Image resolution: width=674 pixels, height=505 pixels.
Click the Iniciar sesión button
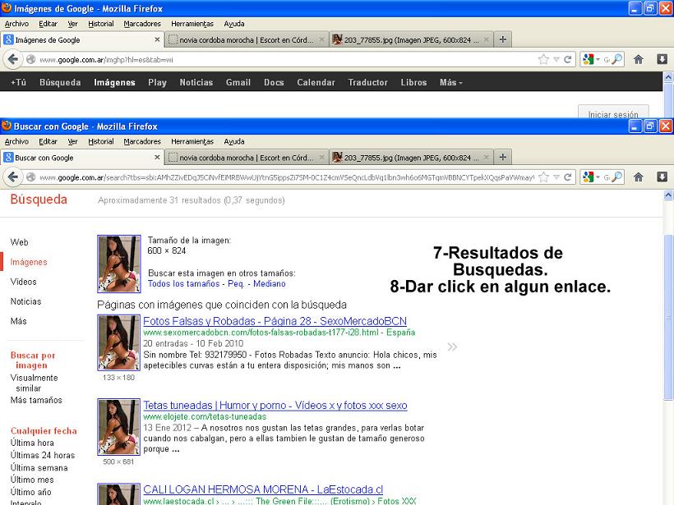point(612,115)
